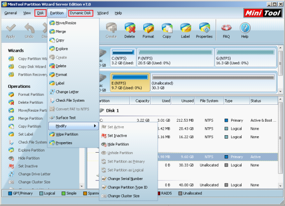Open the Disk menu
285x206 pixels.
[40, 13]
